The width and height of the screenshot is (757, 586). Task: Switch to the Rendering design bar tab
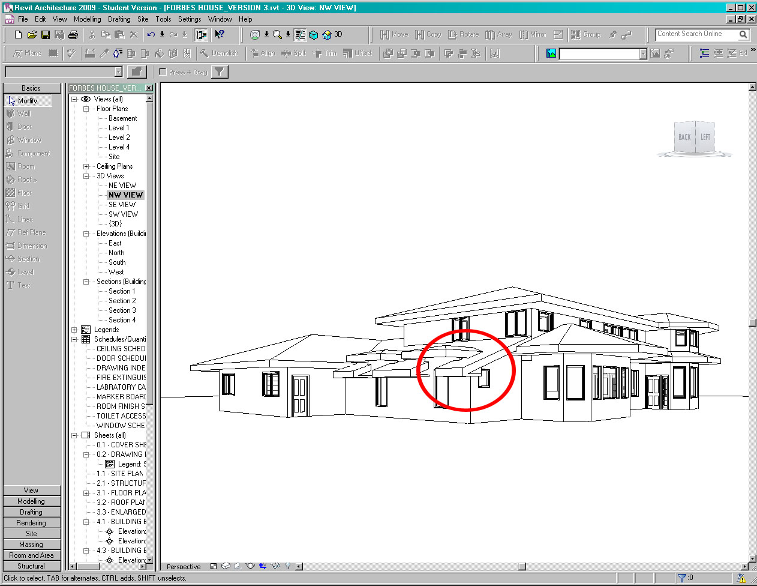(x=31, y=523)
